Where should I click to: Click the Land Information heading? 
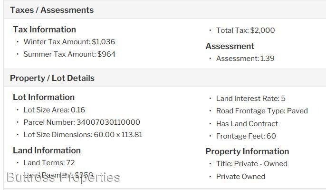[x=47, y=150]
